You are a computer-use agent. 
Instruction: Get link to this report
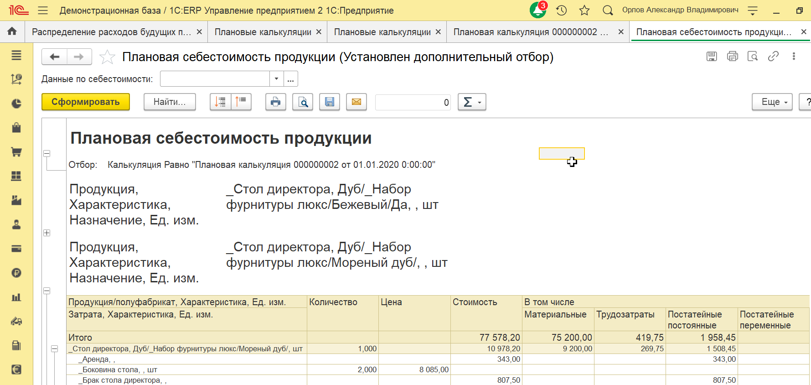(x=773, y=56)
